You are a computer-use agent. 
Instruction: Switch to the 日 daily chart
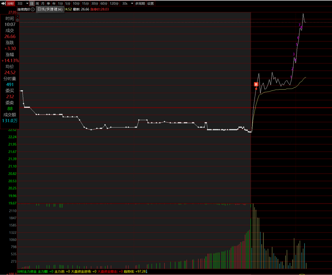click(31, 3)
